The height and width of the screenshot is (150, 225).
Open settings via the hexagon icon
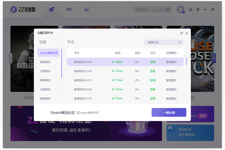(x=198, y=10)
